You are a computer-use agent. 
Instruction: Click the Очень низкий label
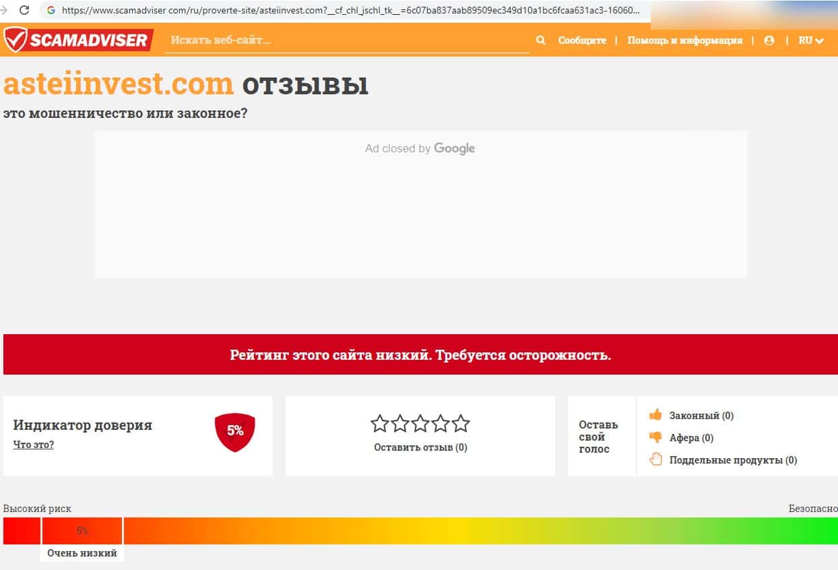tap(82, 553)
